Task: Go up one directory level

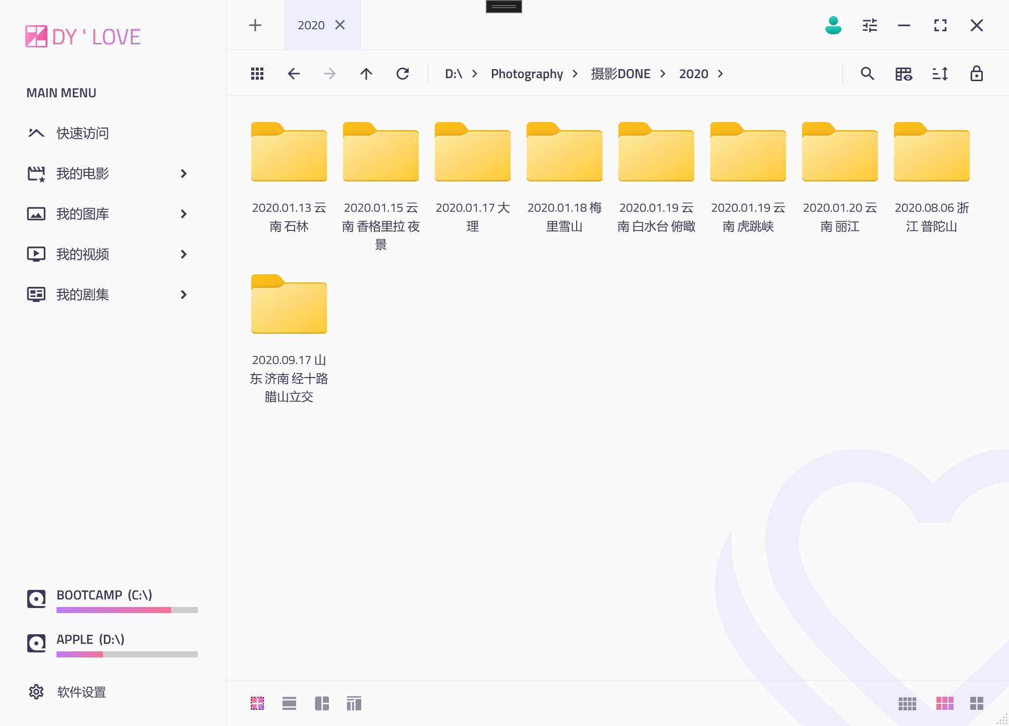Action: (x=366, y=74)
